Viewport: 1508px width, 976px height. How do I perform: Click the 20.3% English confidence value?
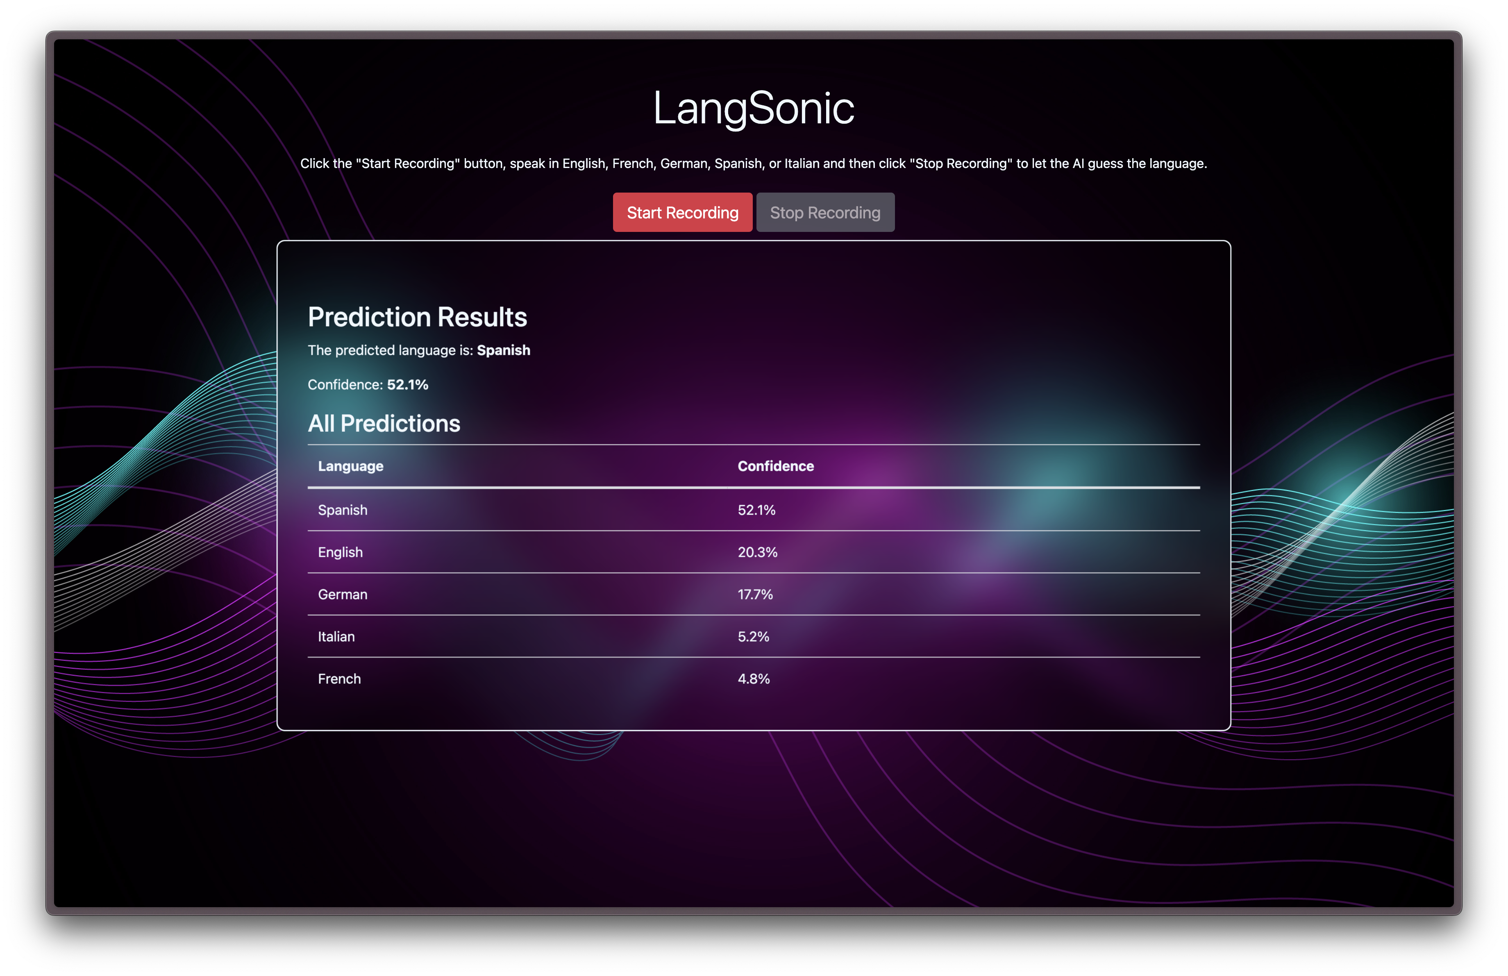pos(757,552)
